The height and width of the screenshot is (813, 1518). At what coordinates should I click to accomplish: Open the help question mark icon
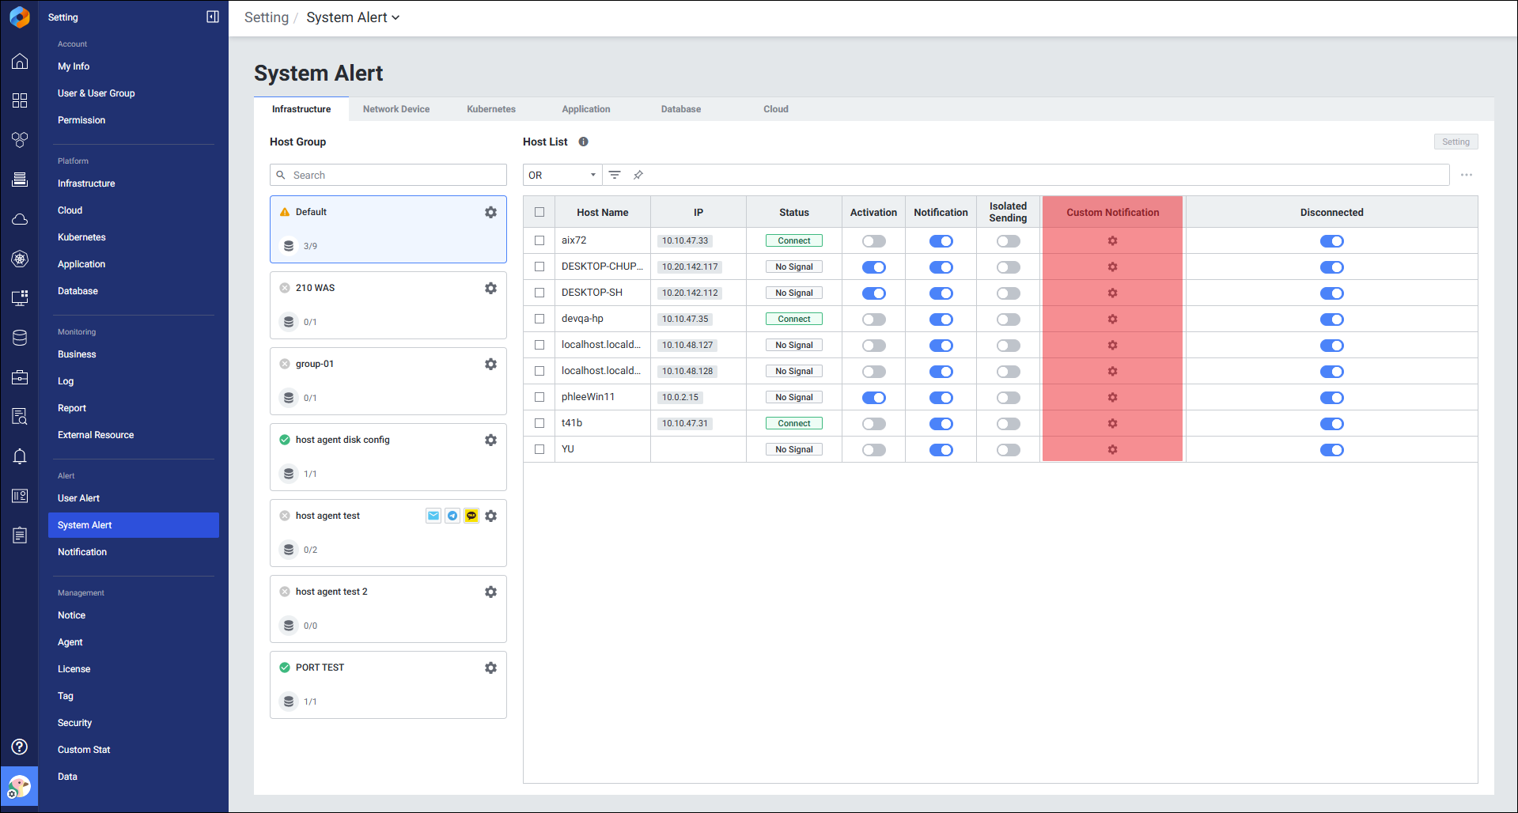click(20, 747)
